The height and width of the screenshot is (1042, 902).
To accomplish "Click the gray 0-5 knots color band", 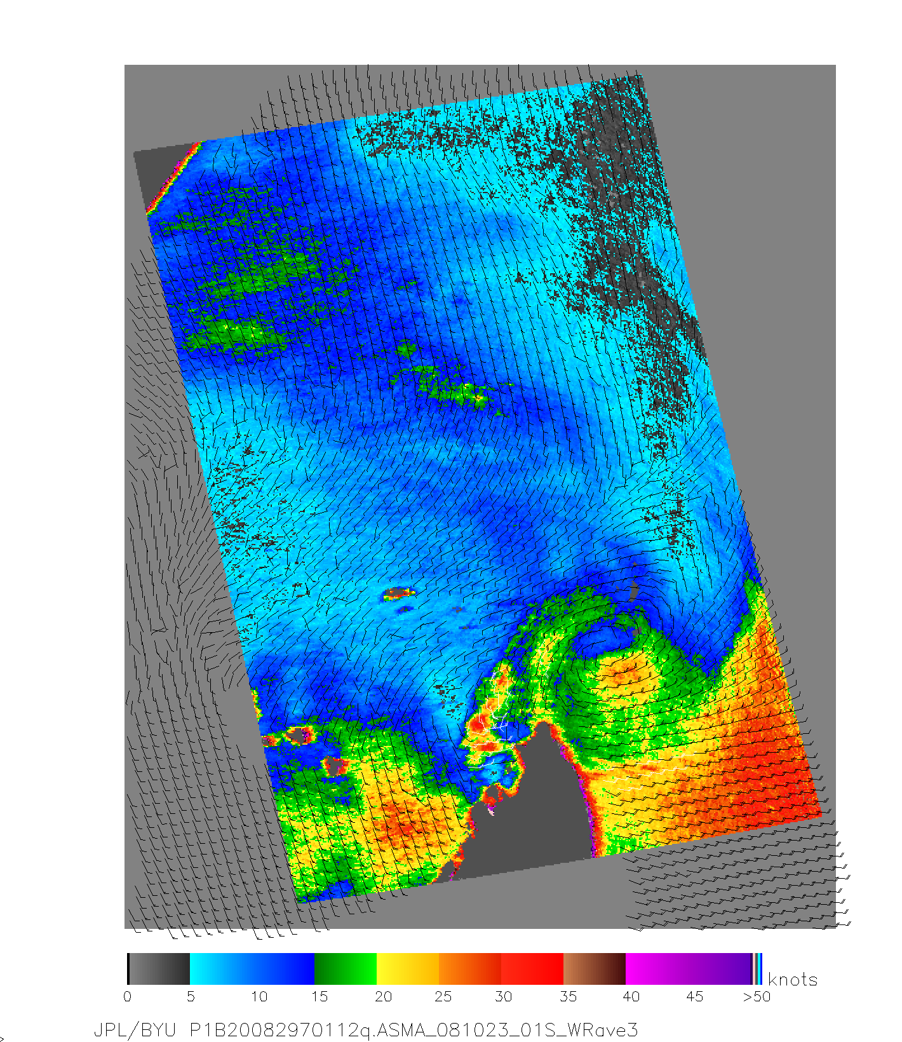I will point(159,969).
